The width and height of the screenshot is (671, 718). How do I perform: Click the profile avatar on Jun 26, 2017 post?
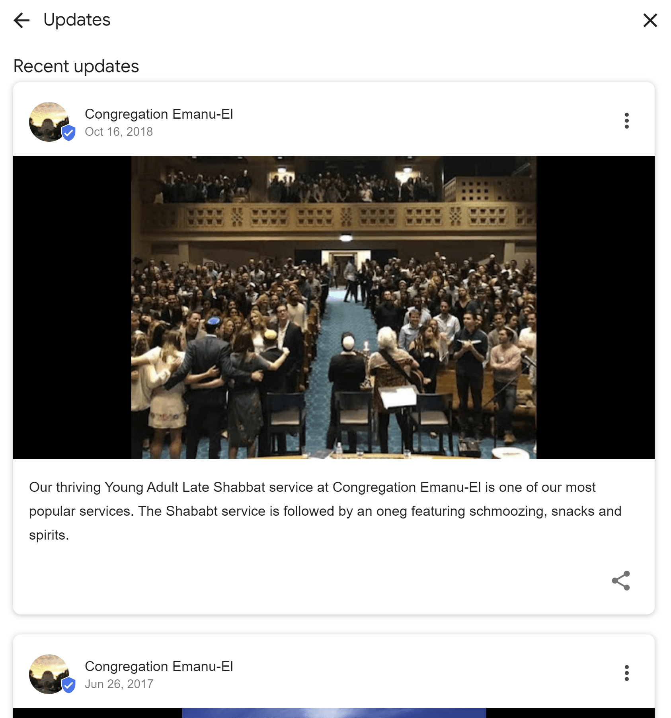pyautogui.click(x=49, y=674)
